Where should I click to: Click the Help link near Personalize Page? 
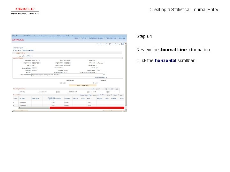pyautogui.click(x=107, y=44)
